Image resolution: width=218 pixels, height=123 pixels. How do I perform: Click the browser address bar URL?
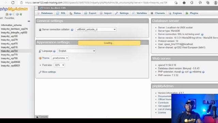pyautogui.click(x=96, y=3)
